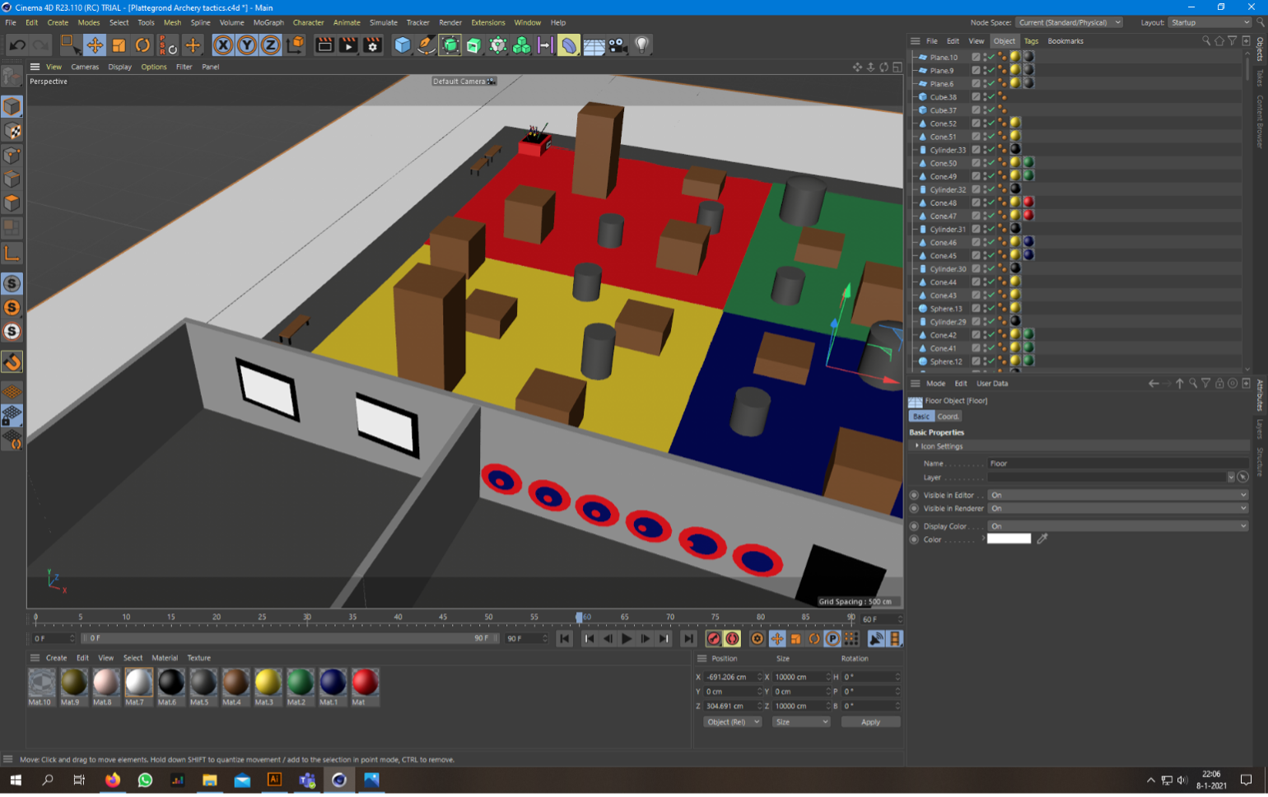This screenshot has width=1268, height=797.
Task: Click the white Color swatch
Action: click(x=1009, y=538)
